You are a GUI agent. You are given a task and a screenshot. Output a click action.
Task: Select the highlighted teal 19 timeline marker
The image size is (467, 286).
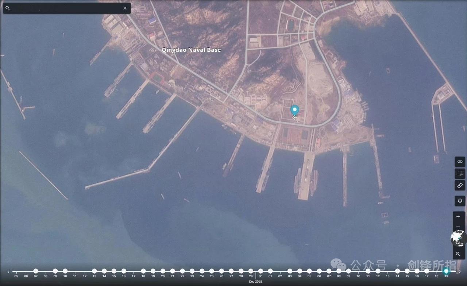click(x=446, y=271)
